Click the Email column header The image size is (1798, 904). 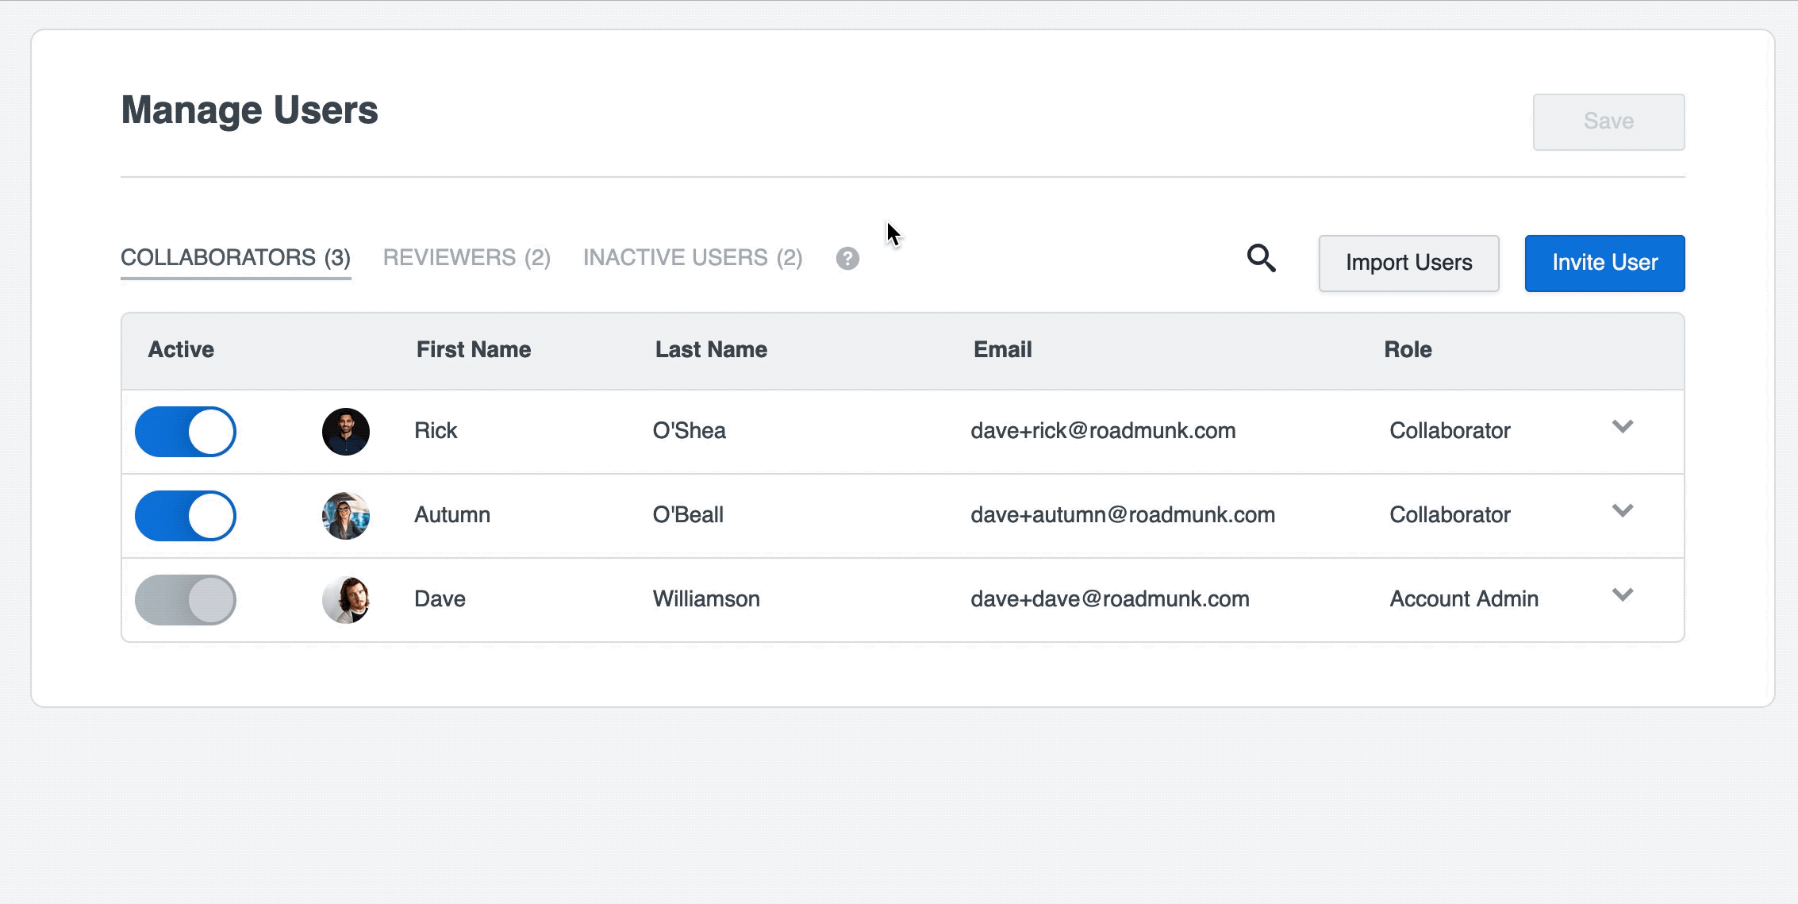click(1002, 349)
